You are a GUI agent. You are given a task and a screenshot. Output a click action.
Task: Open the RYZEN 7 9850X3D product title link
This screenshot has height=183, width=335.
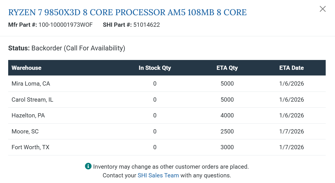pyautogui.click(x=127, y=12)
